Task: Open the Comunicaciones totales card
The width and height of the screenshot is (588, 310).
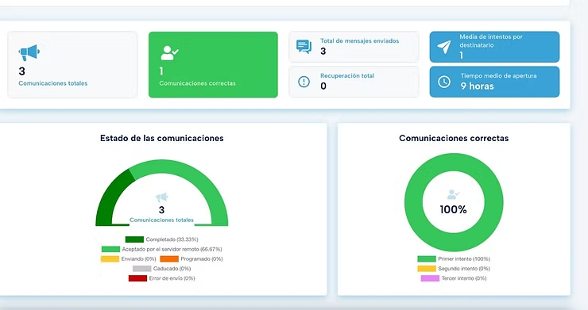Action: click(x=73, y=65)
